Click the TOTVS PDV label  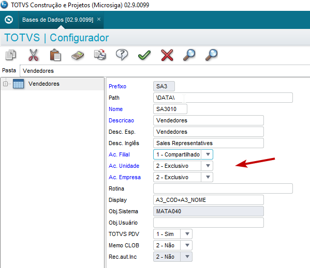click(124, 234)
